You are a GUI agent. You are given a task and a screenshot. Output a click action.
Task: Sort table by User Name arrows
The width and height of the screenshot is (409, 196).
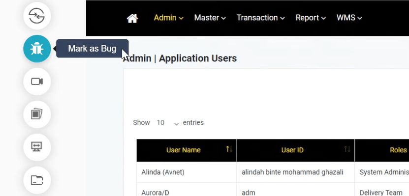pos(229,149)
